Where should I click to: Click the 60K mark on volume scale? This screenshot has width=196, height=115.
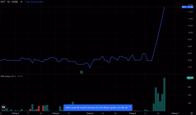coord(190,87)
